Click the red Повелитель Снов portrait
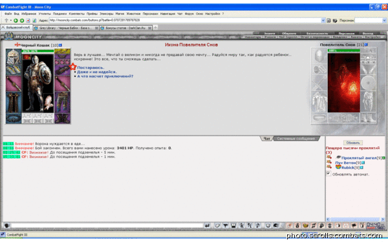This screenshot has width=388, height=242. click(x=344, y=82)
